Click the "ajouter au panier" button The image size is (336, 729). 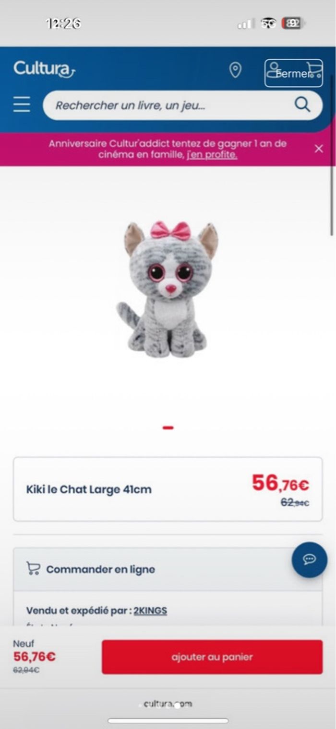pos(212,657)
